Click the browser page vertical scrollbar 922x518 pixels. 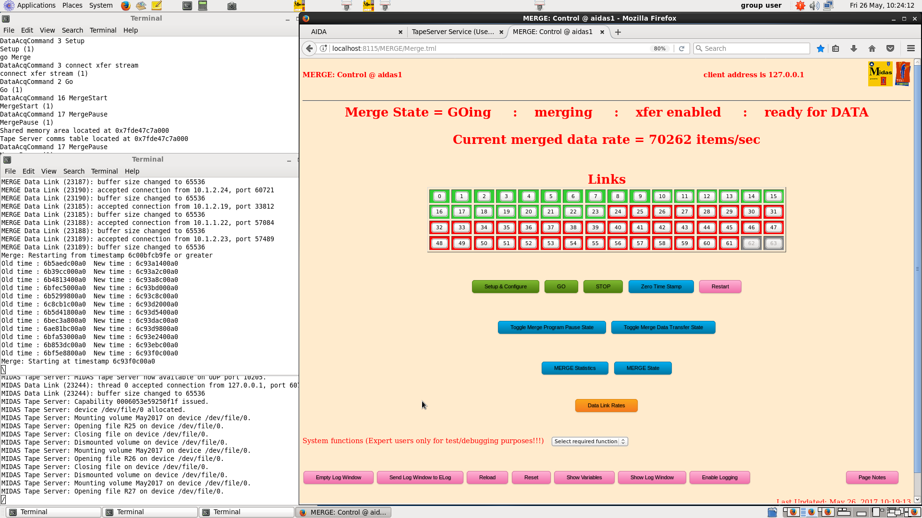917,269
